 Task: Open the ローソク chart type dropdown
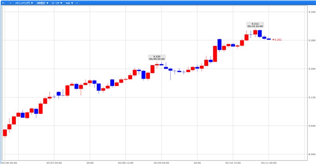57,3
